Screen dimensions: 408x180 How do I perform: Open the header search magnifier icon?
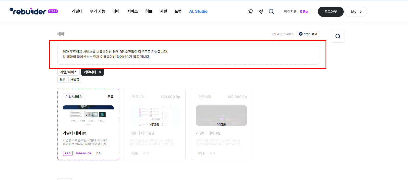(x=271, y=11)
